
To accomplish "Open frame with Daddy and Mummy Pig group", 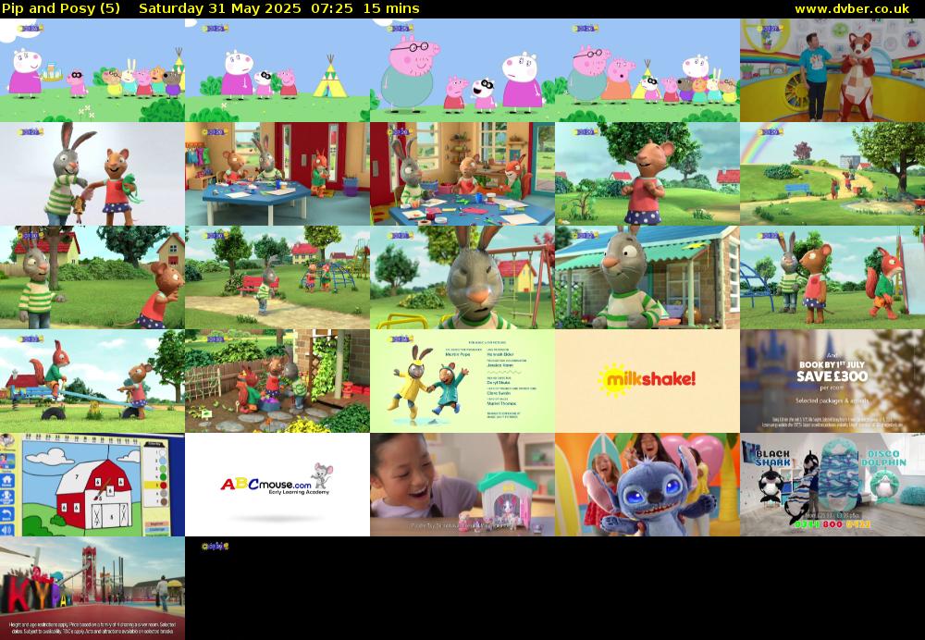I will 647,70.
